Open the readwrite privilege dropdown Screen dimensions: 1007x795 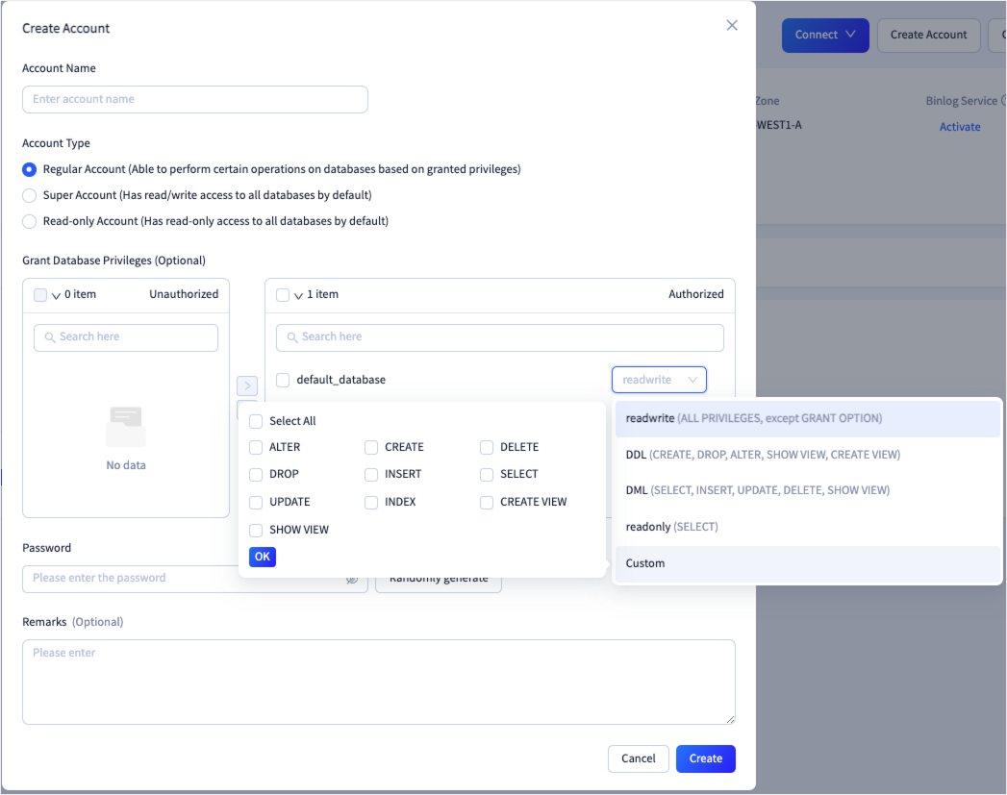point(659,380)
